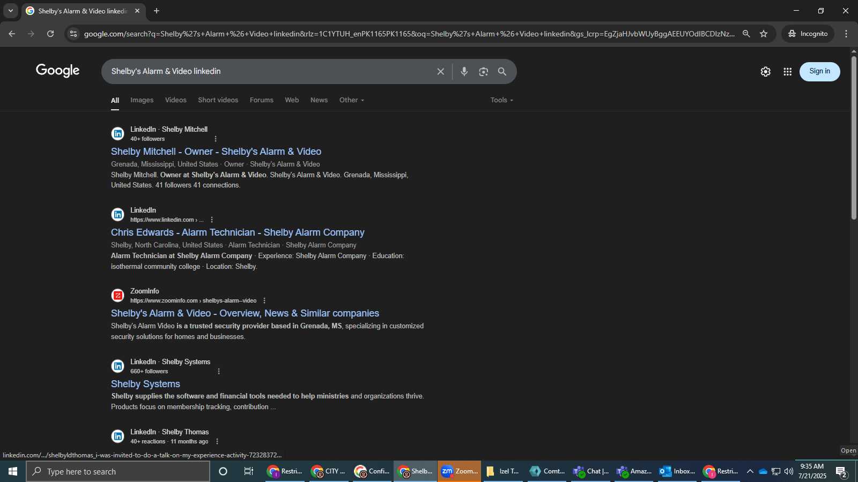View site information icon in address bar
Viewport: 858px width, 482px height.
pos(73,34)
